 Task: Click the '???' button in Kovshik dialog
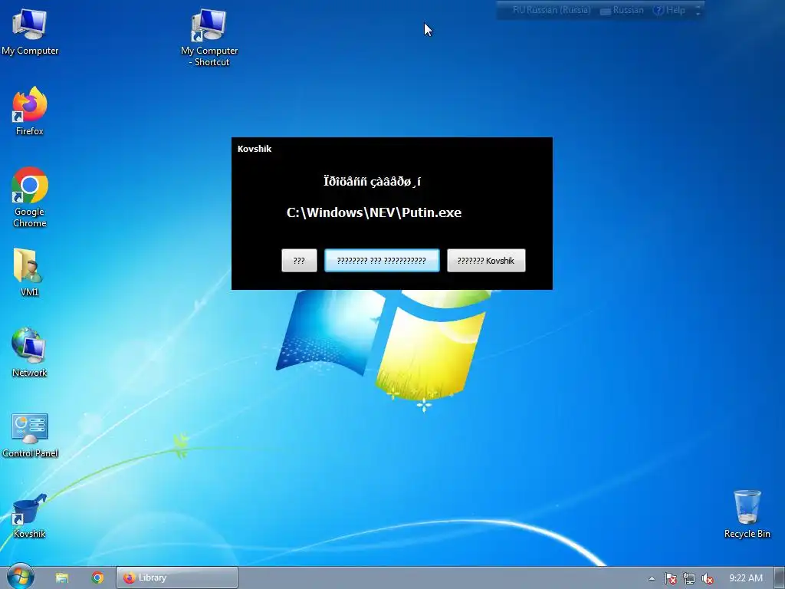point(299,261)
